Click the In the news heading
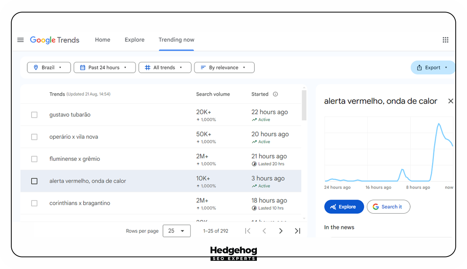Screen dimensions: 467x269 point(339,227)
